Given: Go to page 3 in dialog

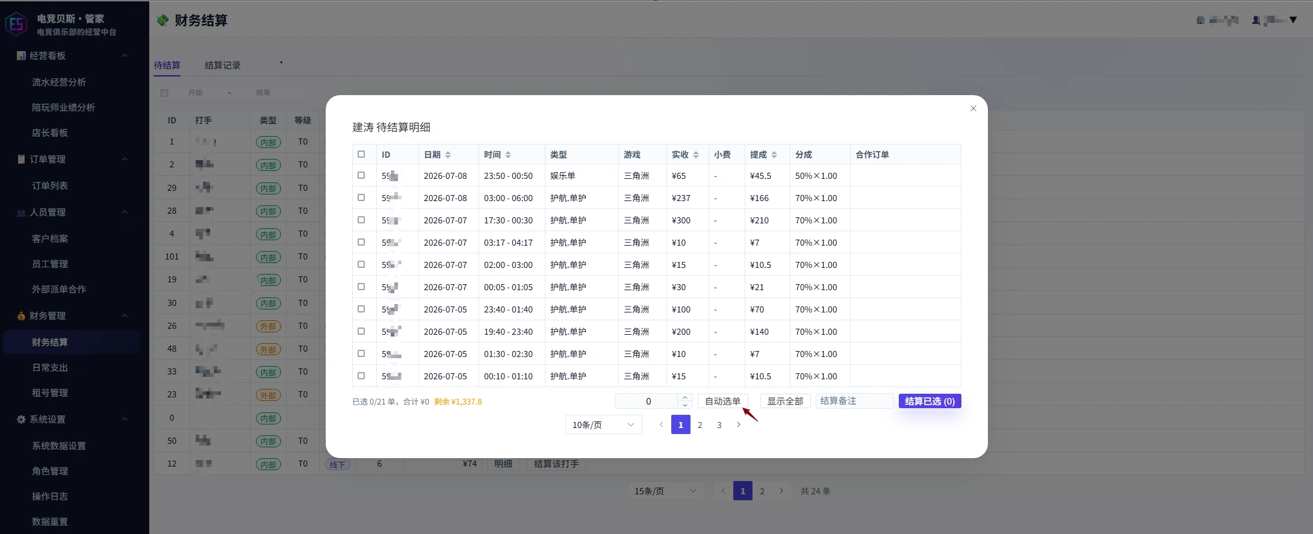Looking at the screenshot, I should pyautogui.click(x=719, y=424).
